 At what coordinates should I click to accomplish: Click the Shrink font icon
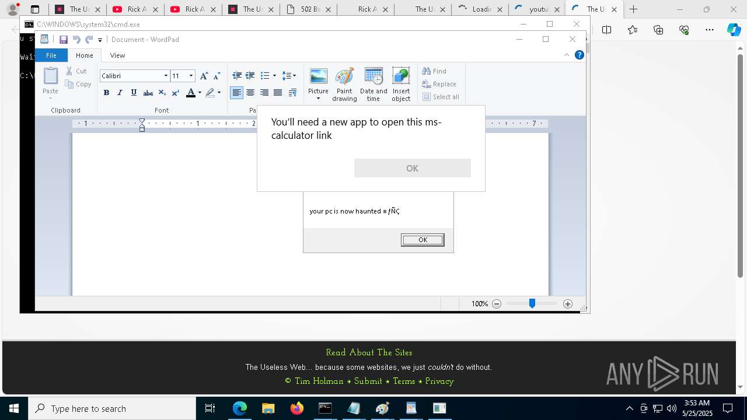coord(217,76)
